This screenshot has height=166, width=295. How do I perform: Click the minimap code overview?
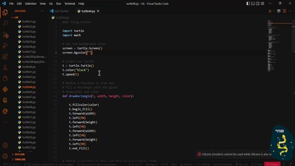pos(280,45)
